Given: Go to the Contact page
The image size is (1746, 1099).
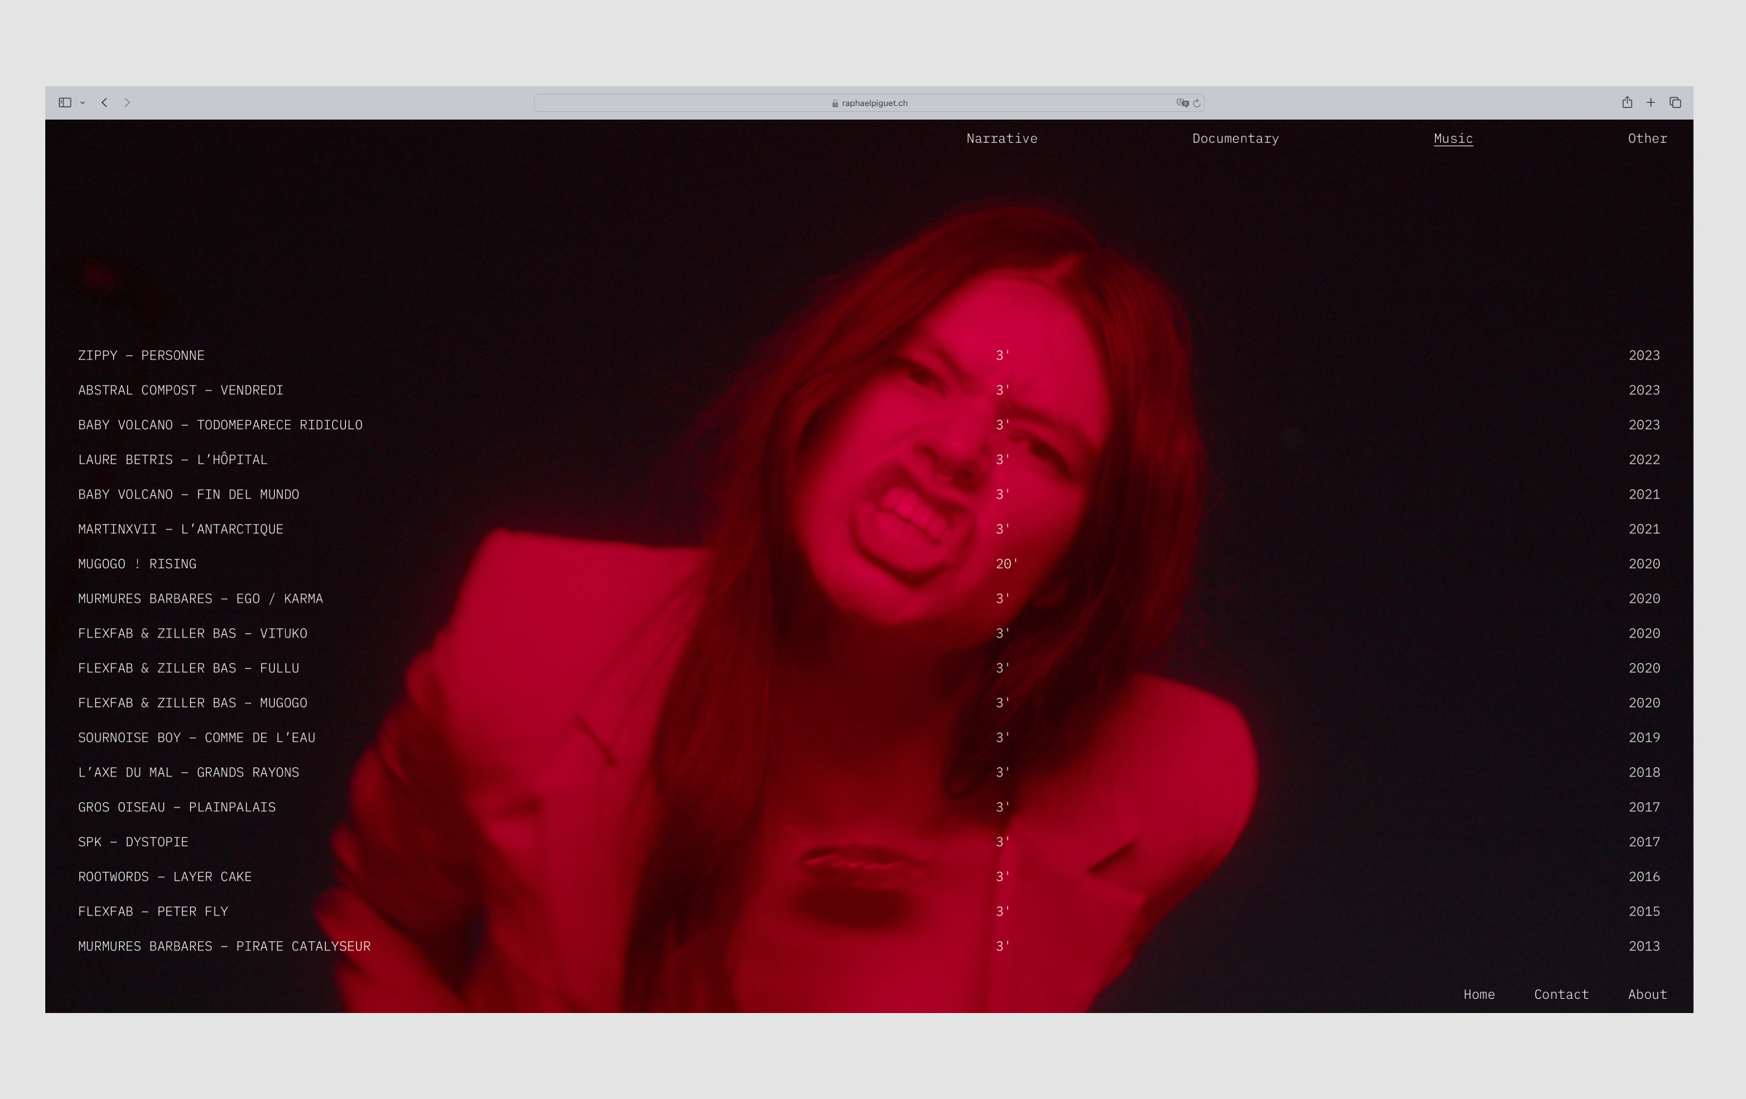Looking at the screenshot, I should [1561, 995].
